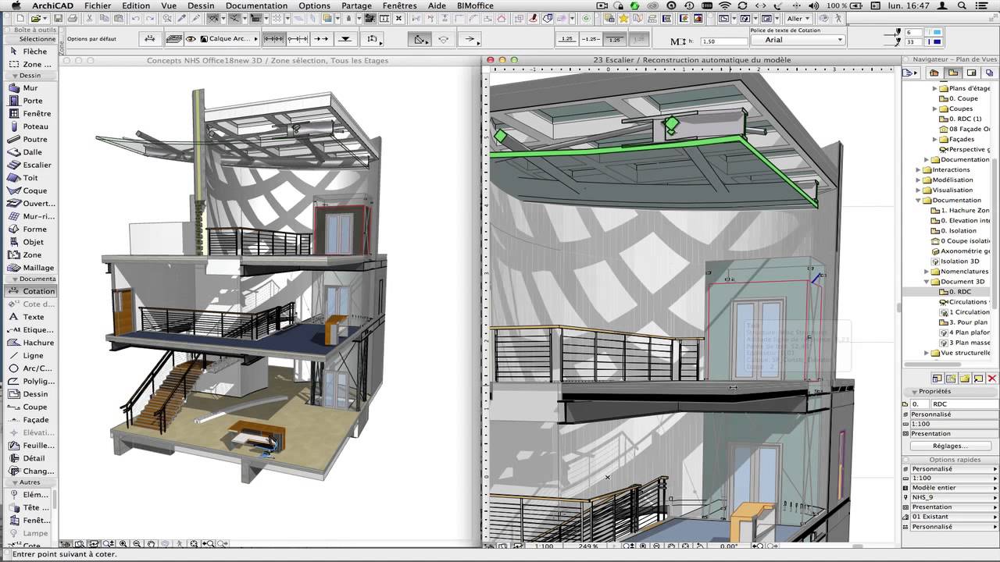Select the Mur wall tool
The height and width of the screenshot is (562, 1000).
[x=29, y=88]
